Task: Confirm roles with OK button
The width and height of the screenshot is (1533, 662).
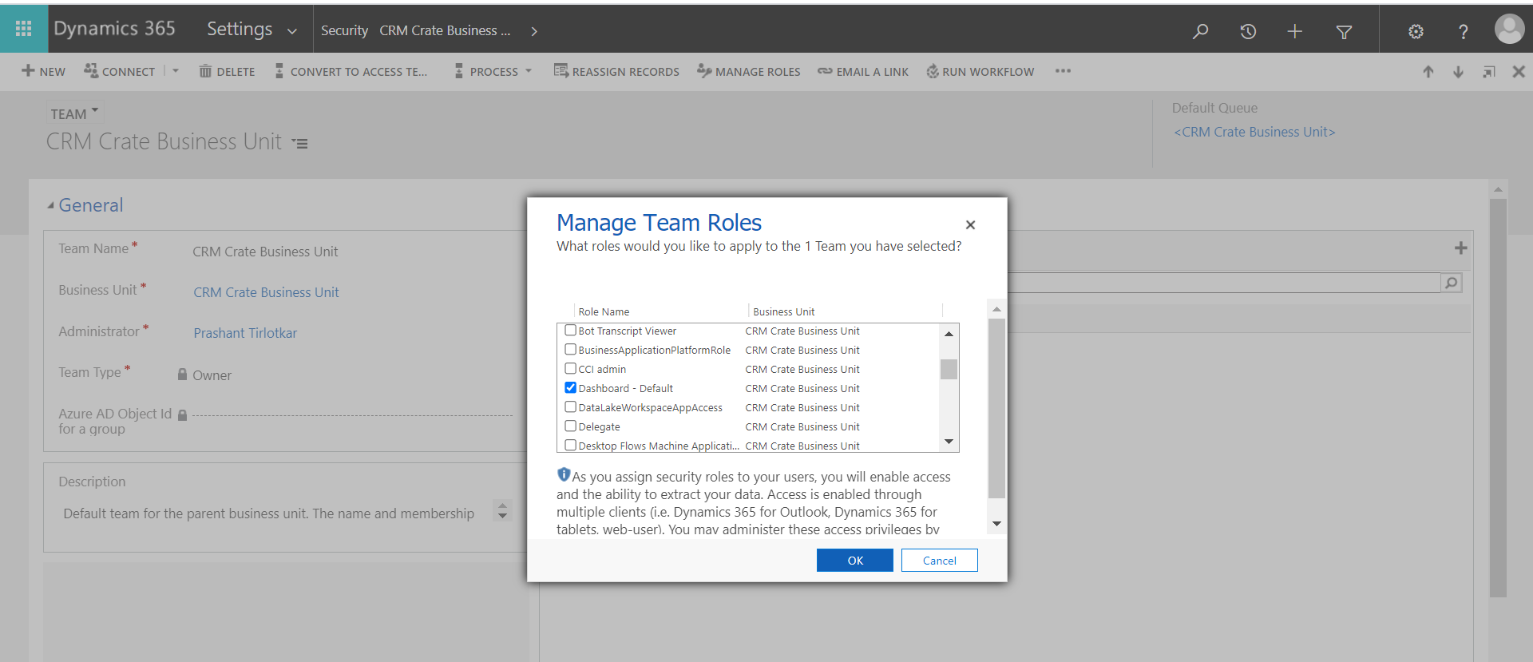Action: tap(854, 561)
